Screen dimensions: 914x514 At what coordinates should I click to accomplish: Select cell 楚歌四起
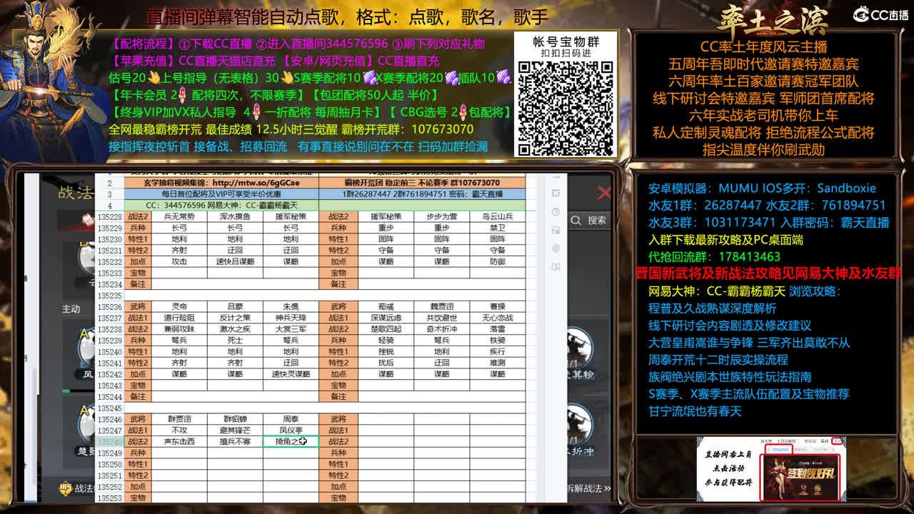pyautogui.click(x=386, y=329)
